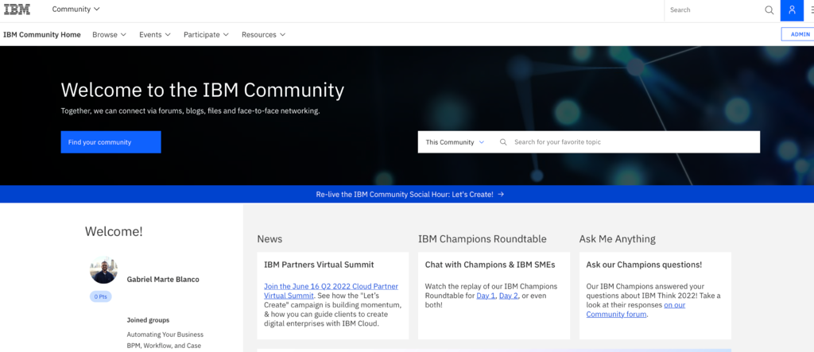Open the Day 1 replay link
The height and width of the screenshot is (352, 814).
coord(486,296)
